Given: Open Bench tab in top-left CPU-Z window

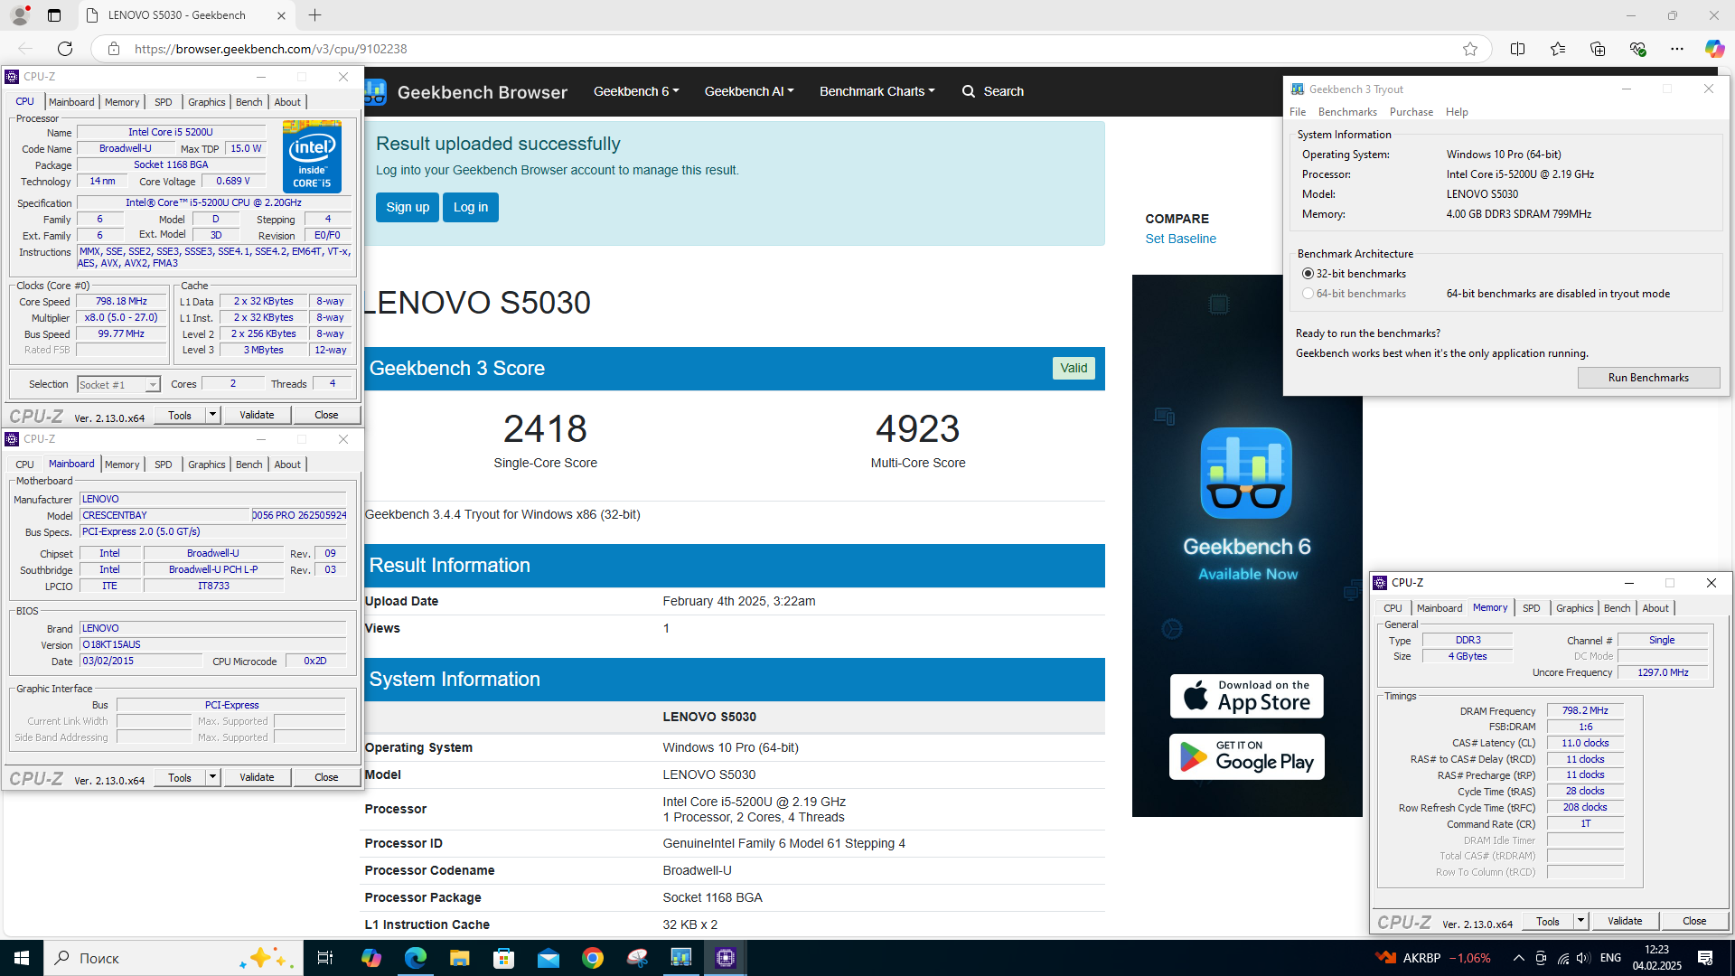Looking at the screenshot, I should click(249, 102).
